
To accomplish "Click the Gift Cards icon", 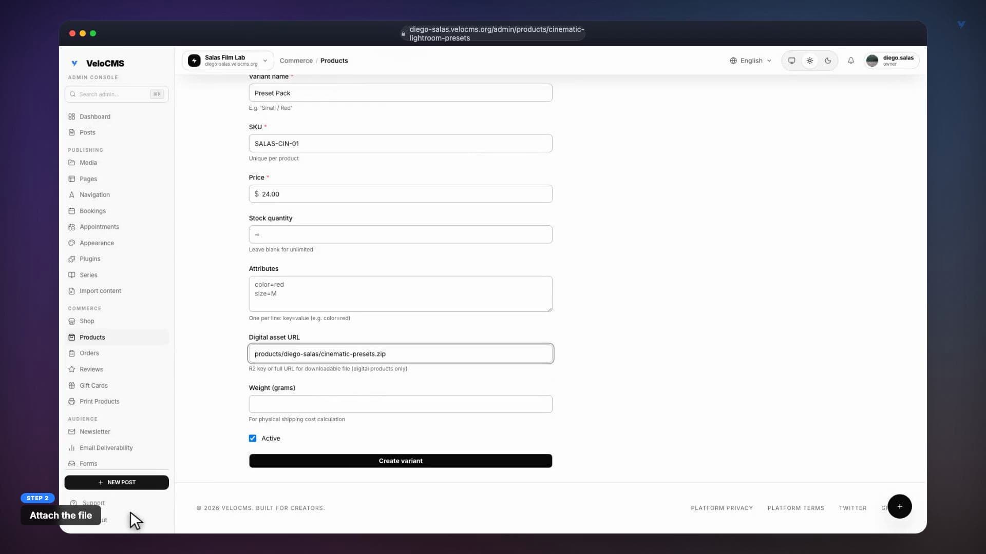I will coord(72,386).
